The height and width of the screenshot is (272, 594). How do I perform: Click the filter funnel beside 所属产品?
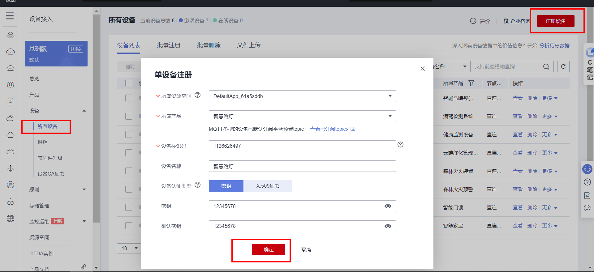(471, 83)
